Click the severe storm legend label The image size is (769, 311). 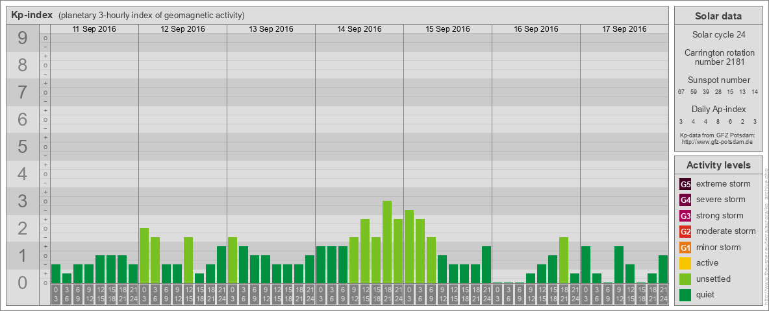(721, 200)
